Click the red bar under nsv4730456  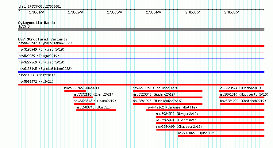pos(221,136)
